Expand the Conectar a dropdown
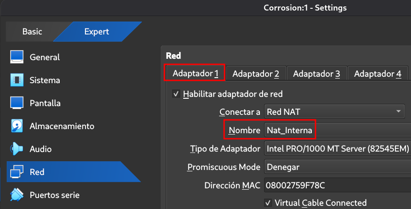The height and width of the screenshot is (209, 411). click(x=334, y=112)
